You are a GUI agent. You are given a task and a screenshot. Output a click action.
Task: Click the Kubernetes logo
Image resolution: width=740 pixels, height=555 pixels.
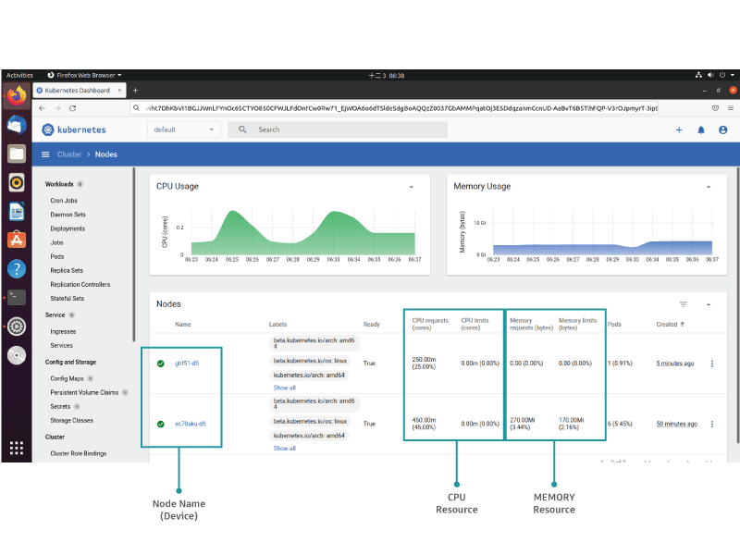pyautogui.click(x=74, y=130)
